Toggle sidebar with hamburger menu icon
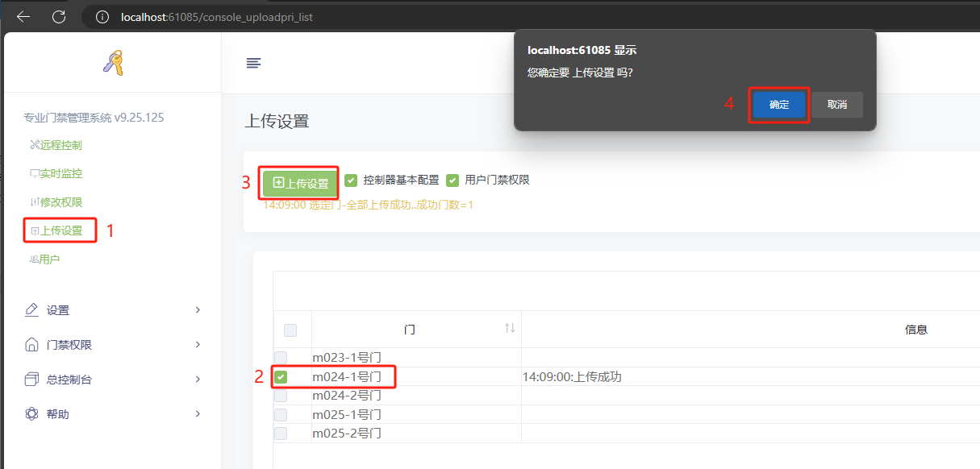This screenshot has height=469, width=980. (x=253, y=63)
